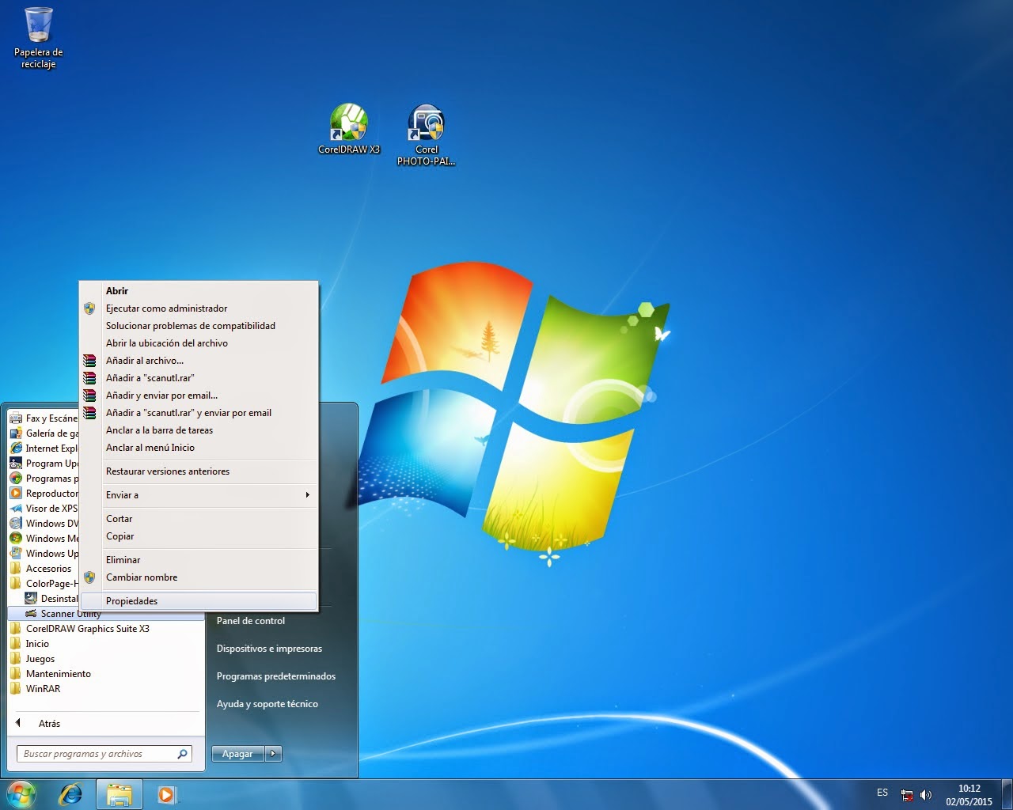Viewport: 1013px width, 810px height.
Task: Select Anclar a la barra de tareas
Action: (199, 430)
